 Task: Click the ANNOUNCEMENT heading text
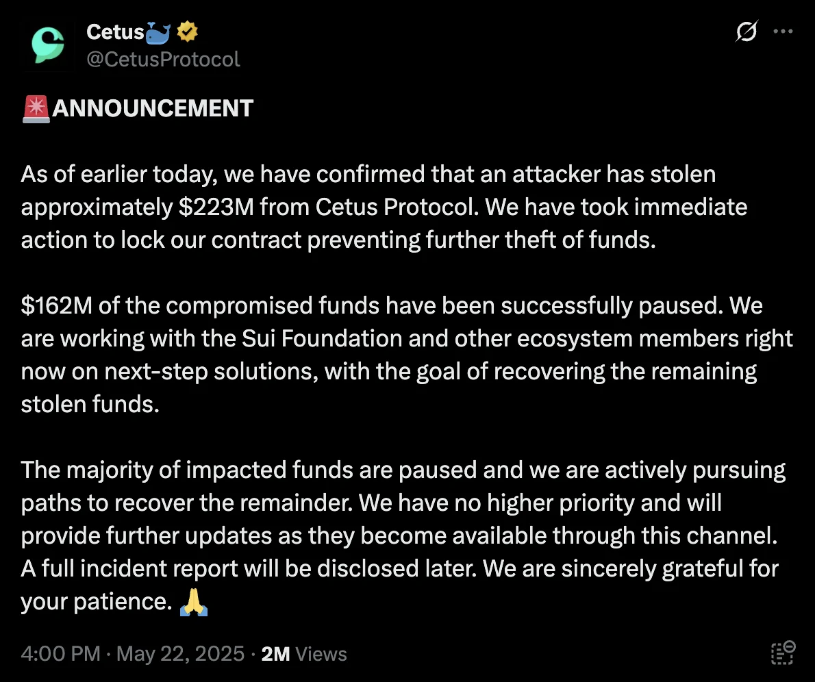click(153, 108)
